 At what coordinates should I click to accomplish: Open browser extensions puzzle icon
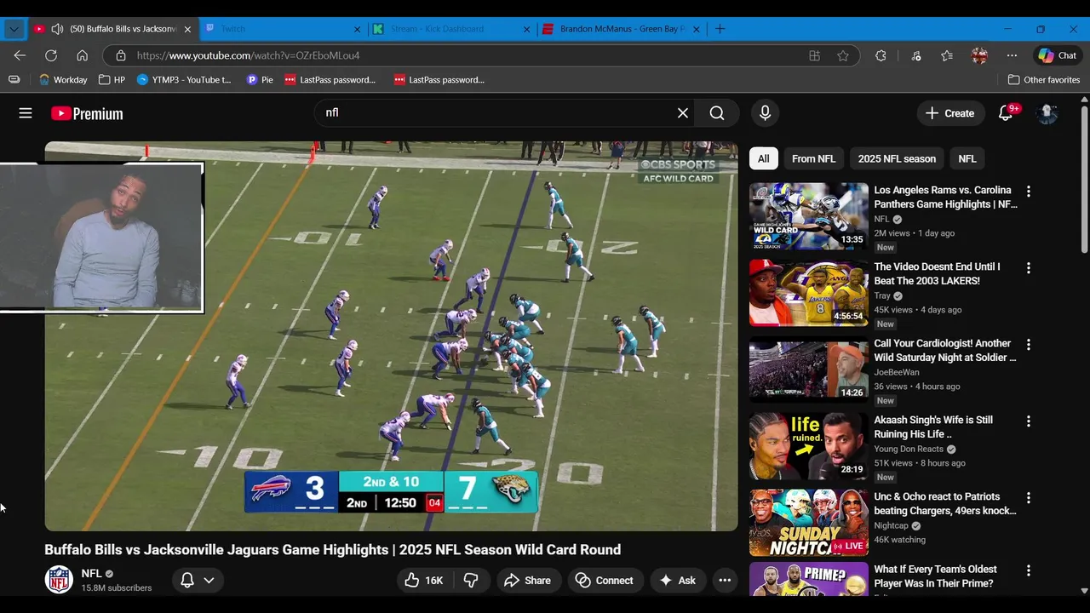tap(881, 55)
